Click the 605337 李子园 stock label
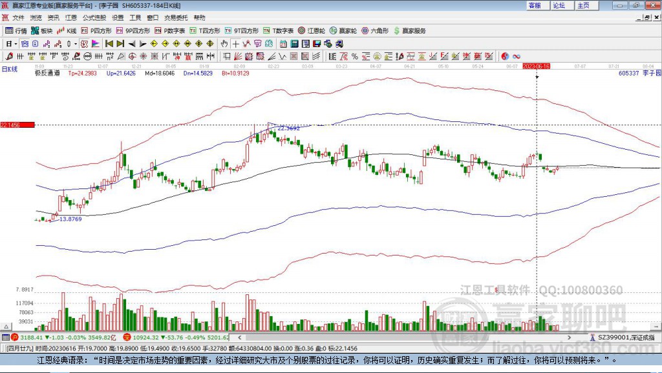 [x=639, y=74]
